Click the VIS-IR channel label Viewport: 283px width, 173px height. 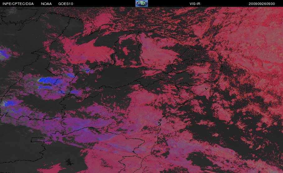(x=195, y=4)
